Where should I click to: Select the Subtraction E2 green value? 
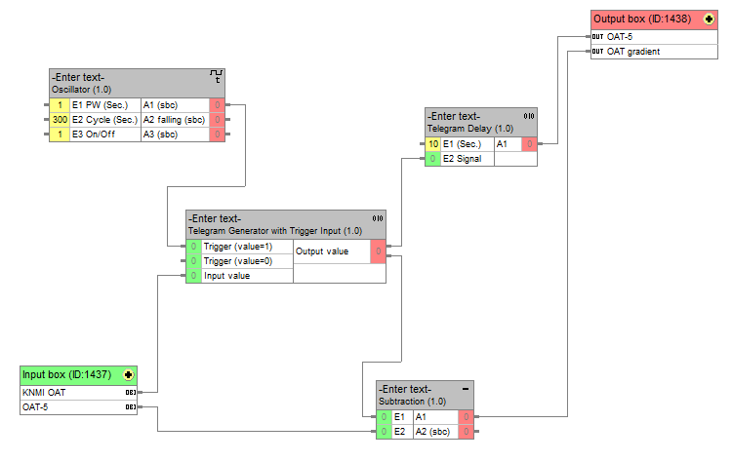(384, 432)
